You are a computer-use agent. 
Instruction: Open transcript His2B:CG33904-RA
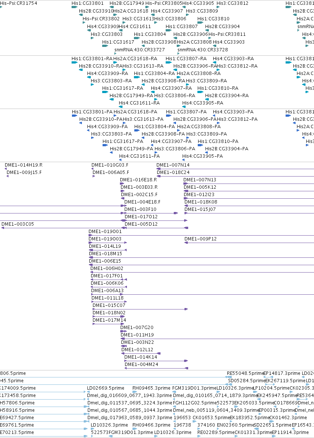227,96
